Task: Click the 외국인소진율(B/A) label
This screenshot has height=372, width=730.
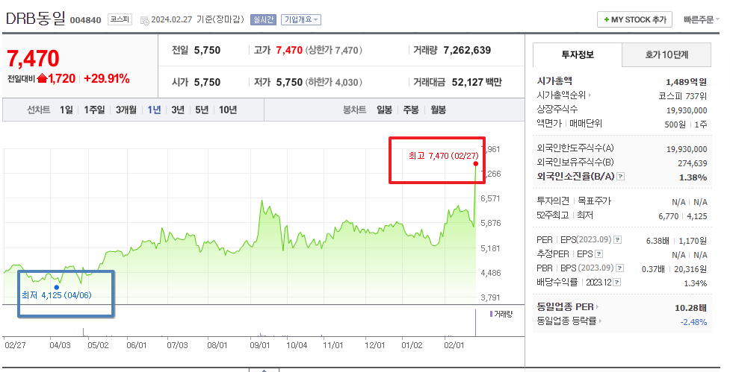Action: point(575,177)
